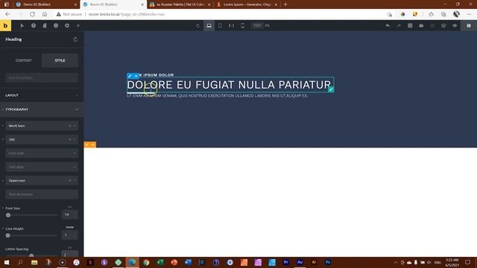Open the Work Sans font family dropdown

coord(42,126)
